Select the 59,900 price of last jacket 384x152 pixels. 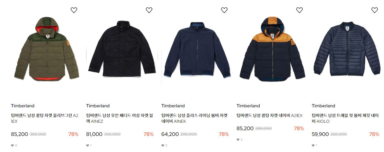coord(320,134)
